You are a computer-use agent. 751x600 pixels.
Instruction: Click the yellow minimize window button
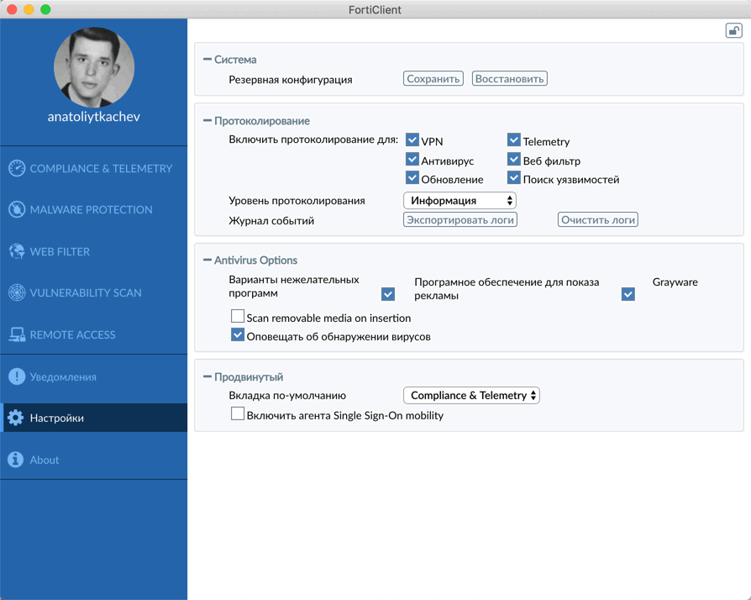click(x=29, y=9)
